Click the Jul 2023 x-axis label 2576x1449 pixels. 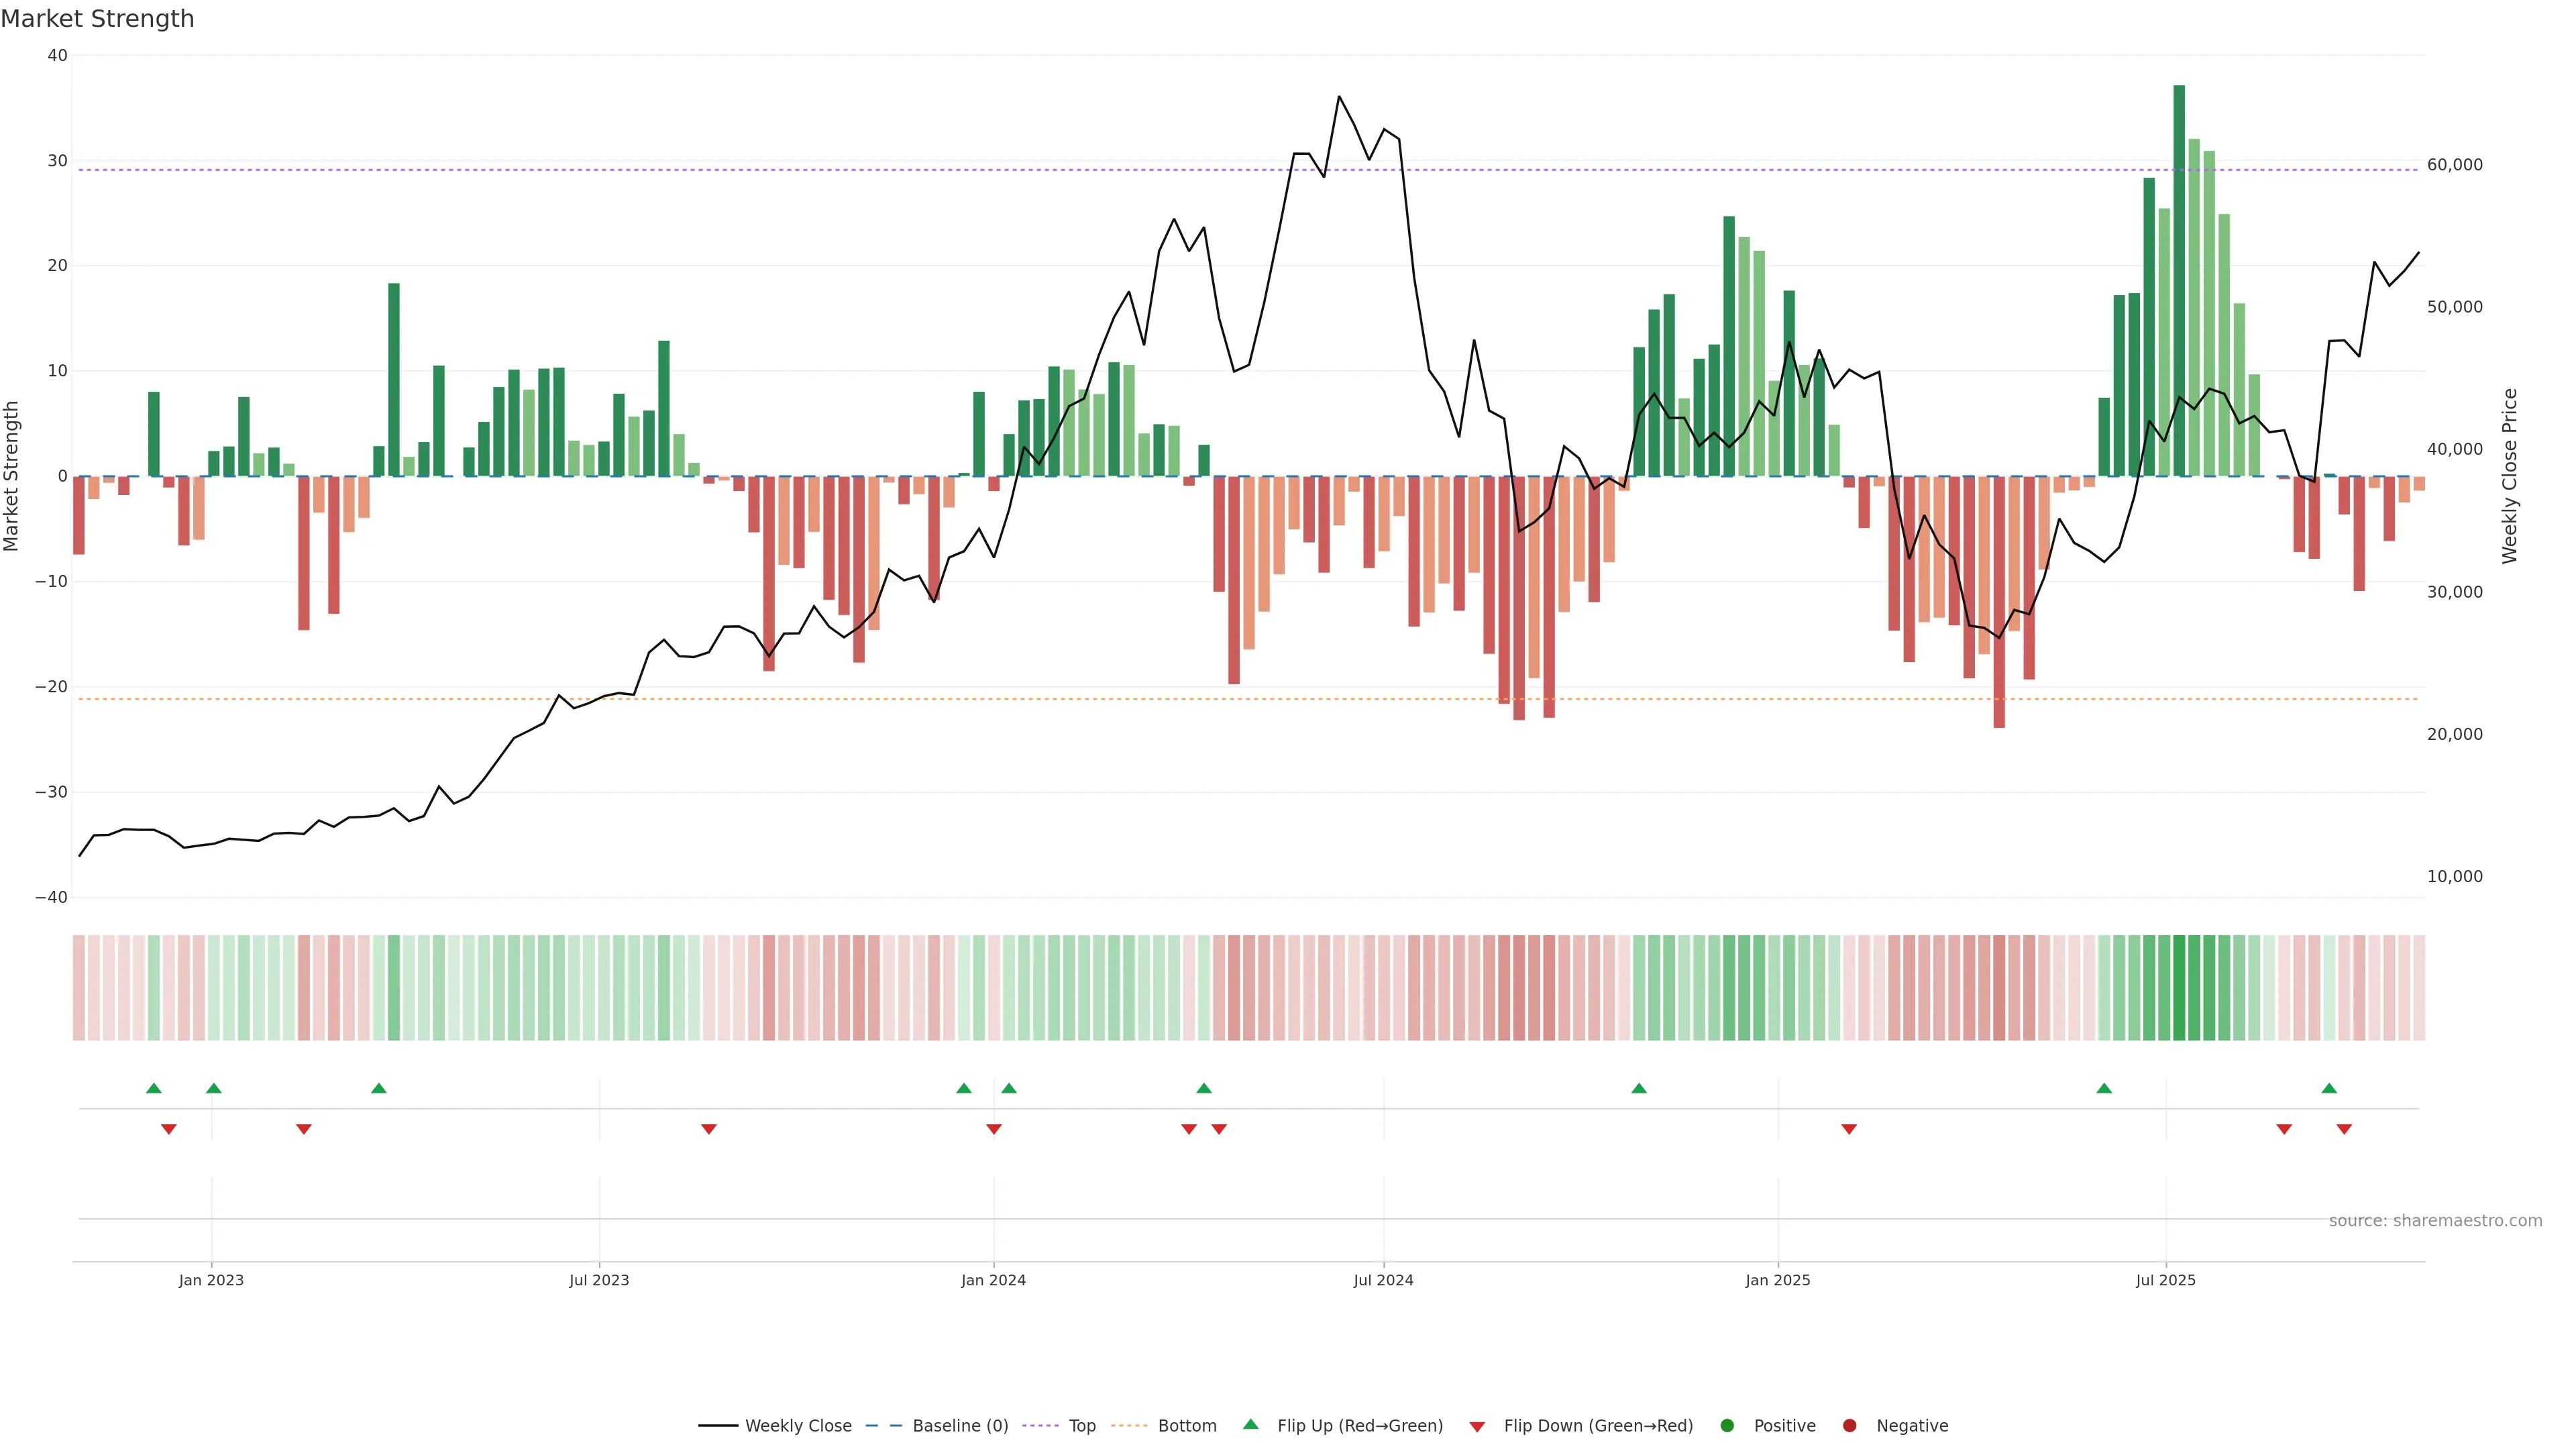pyautogui.click(x=599, y=1280)
